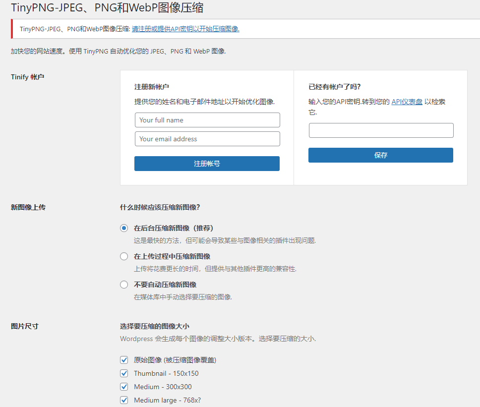Click the 上传将花费更长的时间 hint text
The image size is (480, 407).
point(215,269)
